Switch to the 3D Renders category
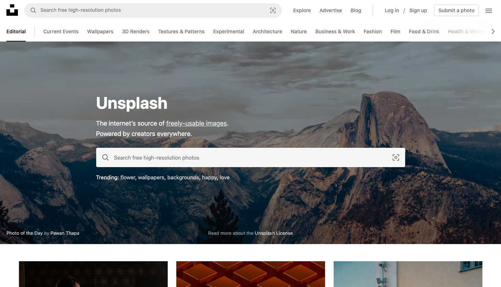501x287 pixels. pos(136,31)
